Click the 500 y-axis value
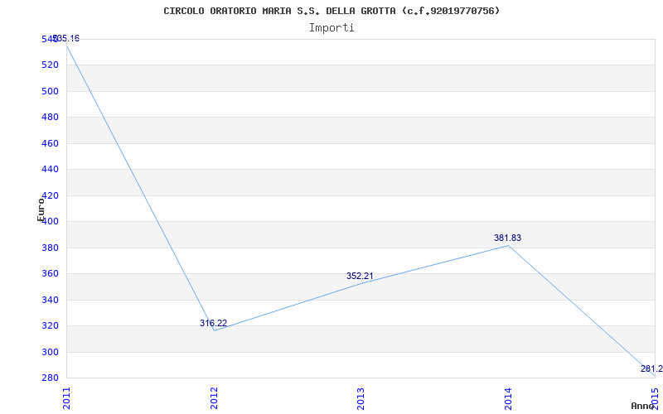 [49, 91]
